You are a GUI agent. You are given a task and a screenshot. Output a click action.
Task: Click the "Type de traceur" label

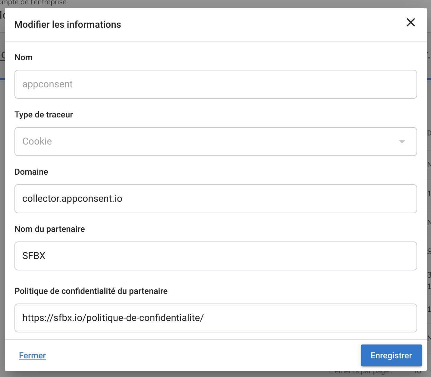(44, 115)
